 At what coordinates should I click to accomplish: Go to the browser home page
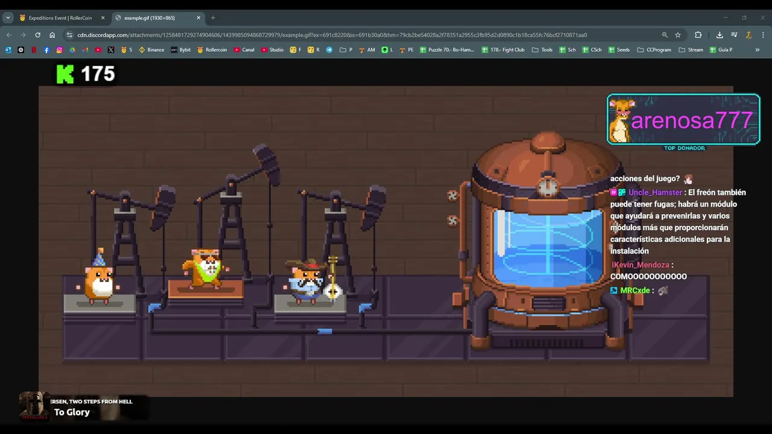coord(52,35)
